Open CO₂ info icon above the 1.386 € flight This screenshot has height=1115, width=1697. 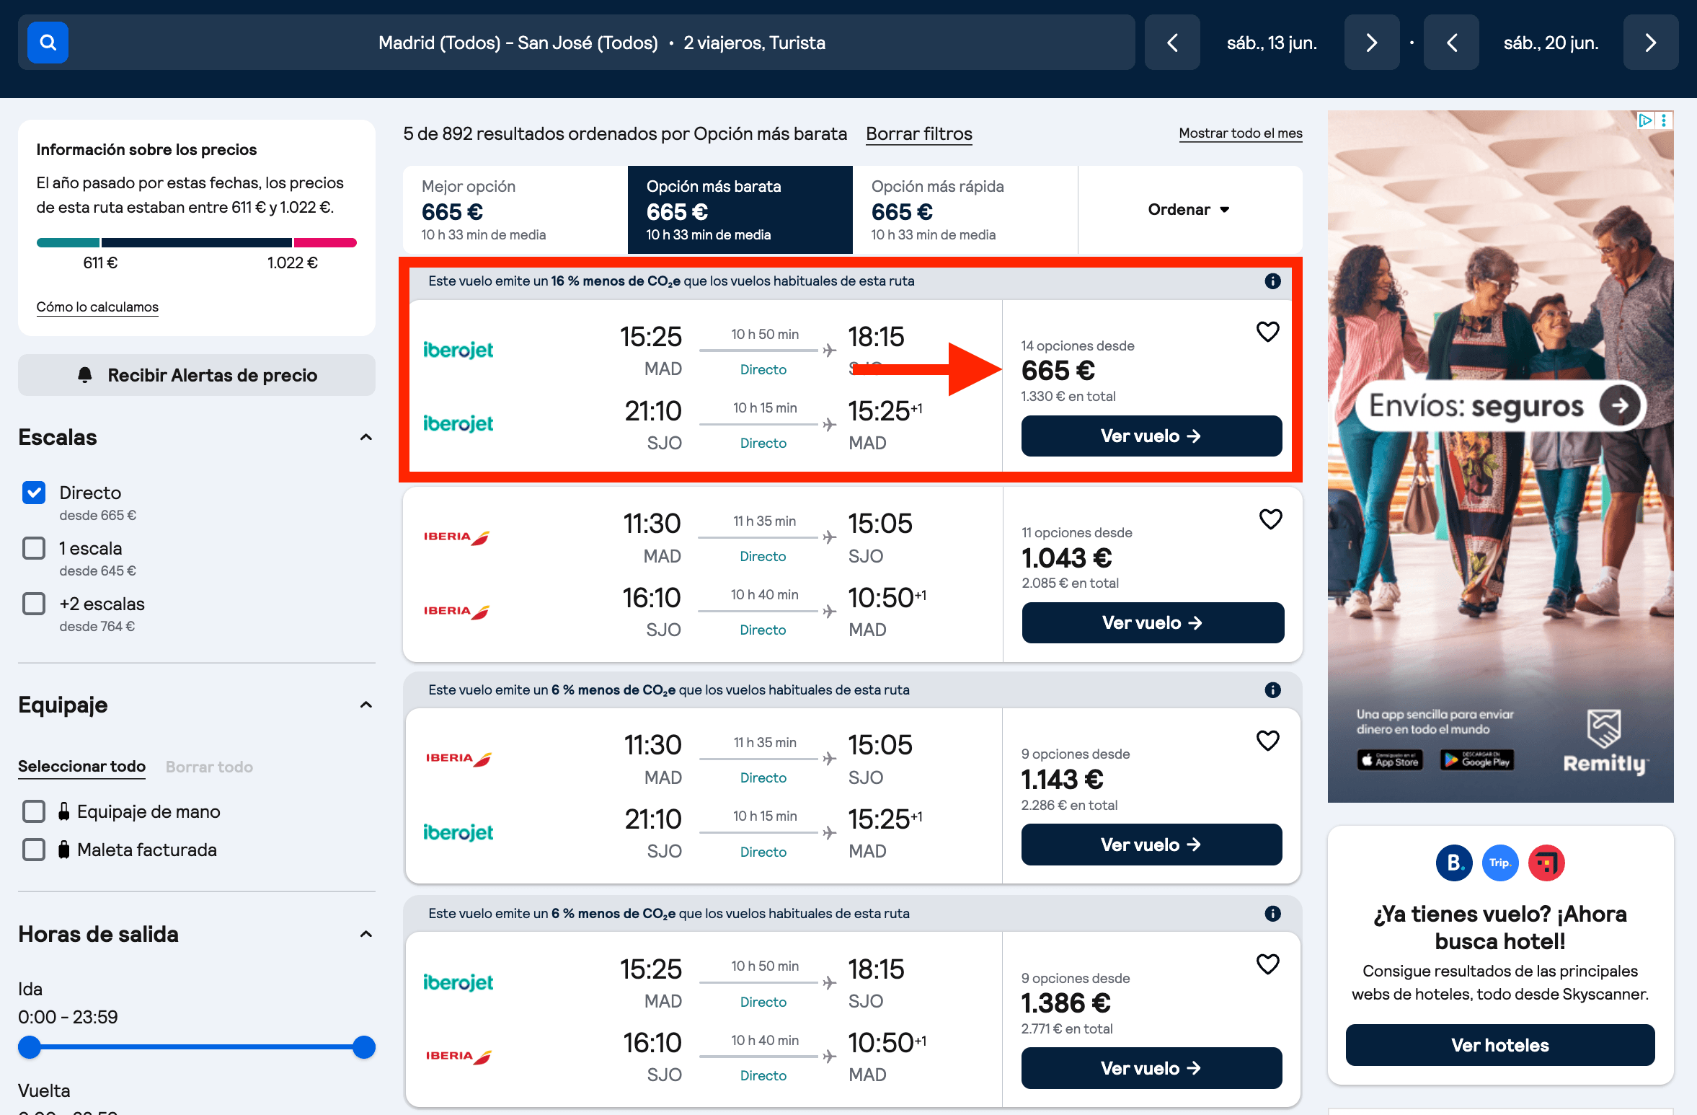tap(1272, 914)
